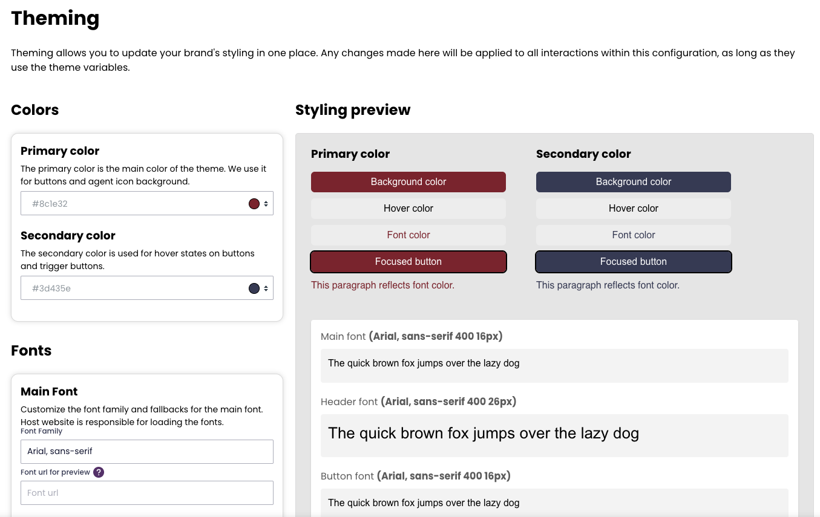Expand the primary color dropdown arrows
This screenshot has width=820, height=517.
pyautogui.click(x=266, y=204)
